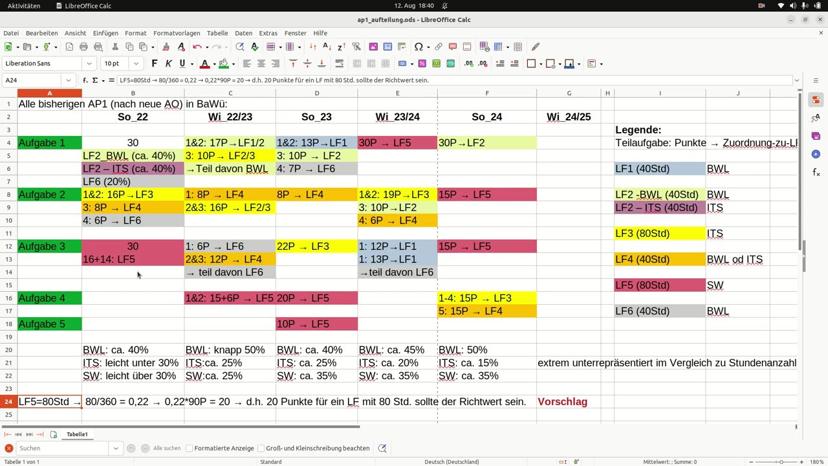Sort descending Z-A icon
This screenshot has height=466, width=828.
pos(342,47)
